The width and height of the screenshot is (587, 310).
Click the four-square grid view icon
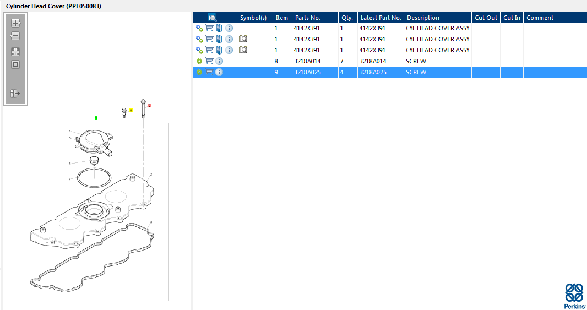point(15,52)
